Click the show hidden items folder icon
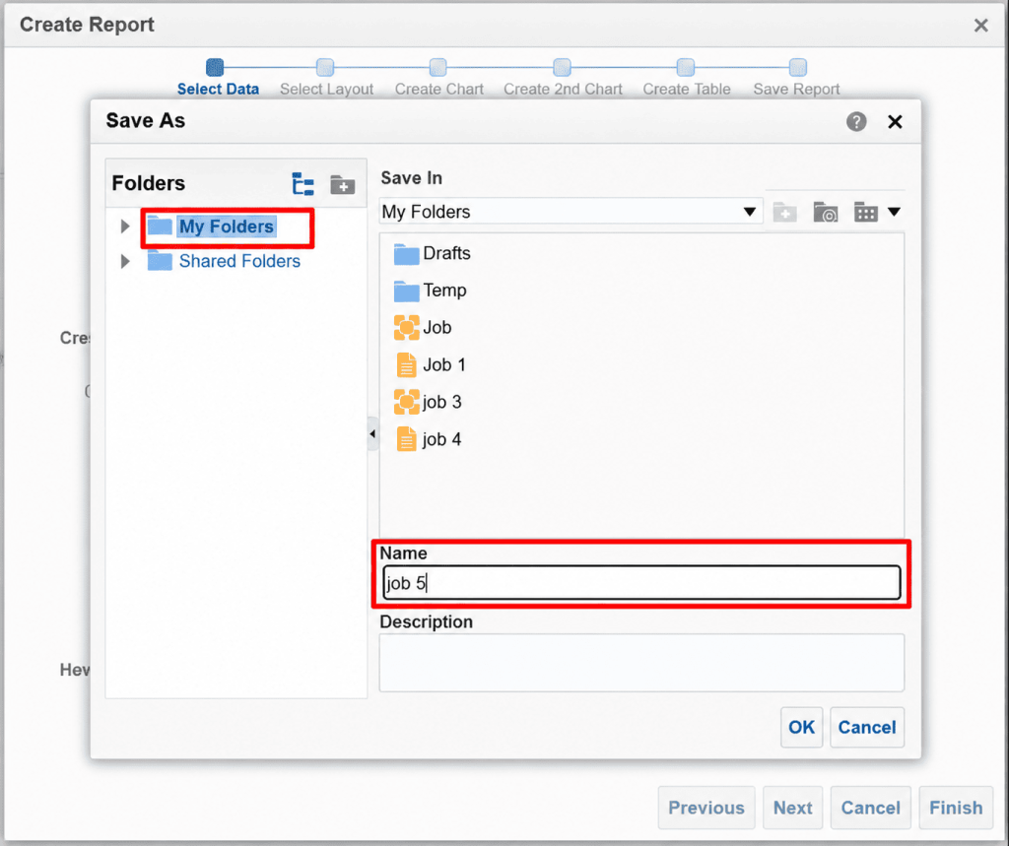This screenshot has height=846, width=1009. (825, 212)
